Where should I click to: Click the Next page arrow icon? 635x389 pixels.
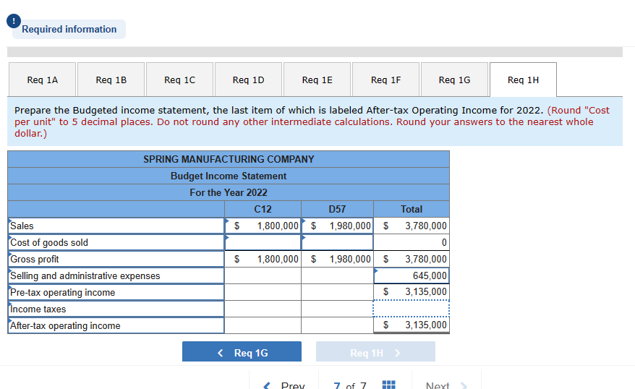pyautogui.click(x=464, y=385)
